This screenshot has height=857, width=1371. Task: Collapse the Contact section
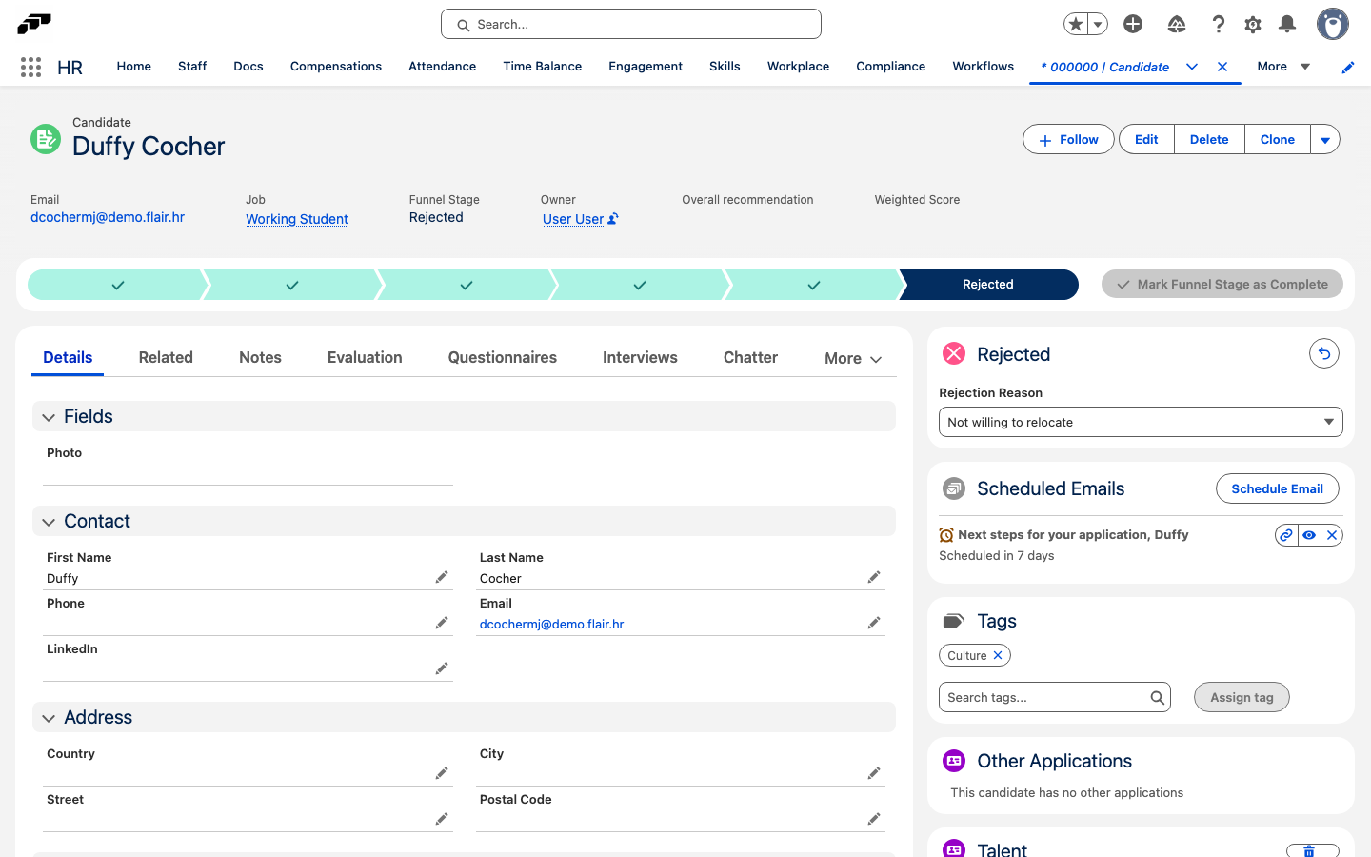49,522
